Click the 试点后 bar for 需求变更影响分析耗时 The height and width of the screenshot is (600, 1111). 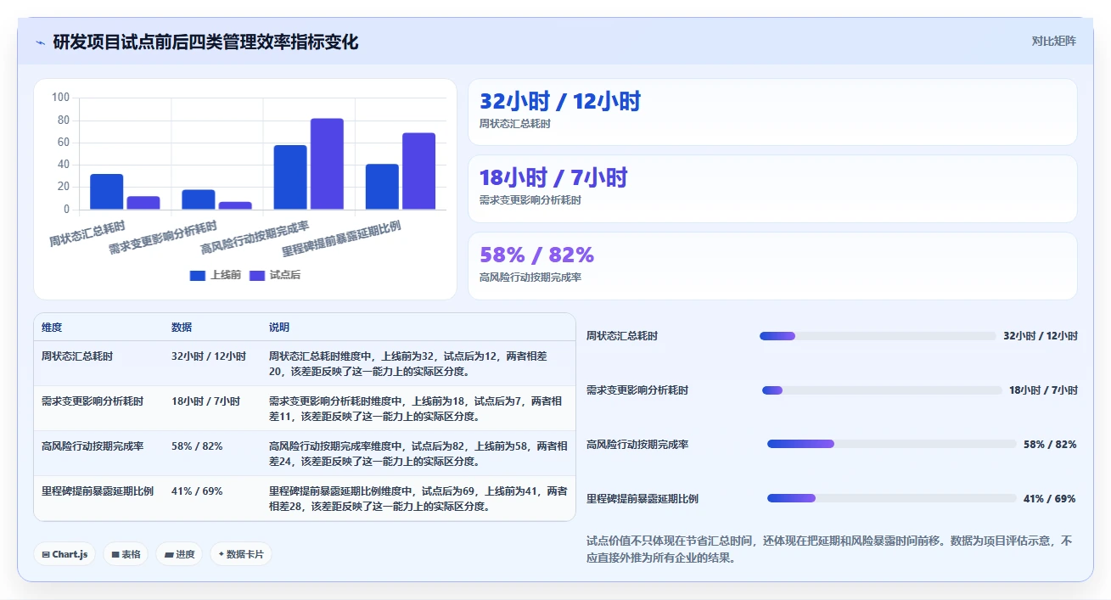pyautogui.click(x=235, y=205)
